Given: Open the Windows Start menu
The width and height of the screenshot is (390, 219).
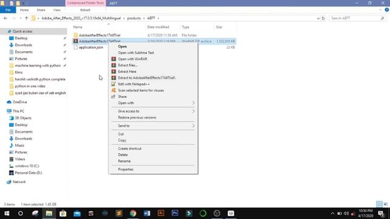Looking at the screenshot, I should tap(7, 214).
